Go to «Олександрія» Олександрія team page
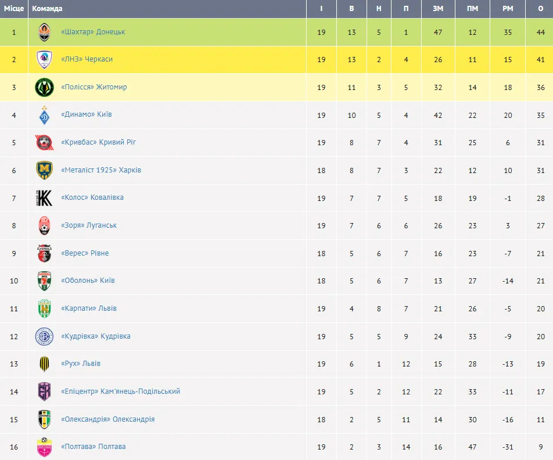This screenshot has width=553, height=460. [107, 419]
